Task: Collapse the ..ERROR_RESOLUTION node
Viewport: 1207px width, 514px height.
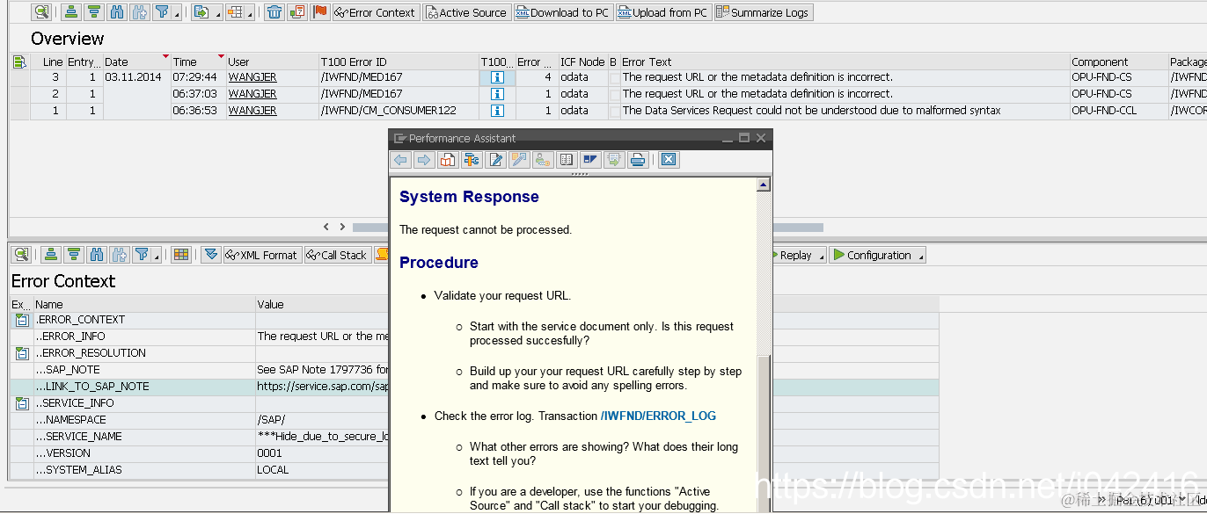Action: 22,353
